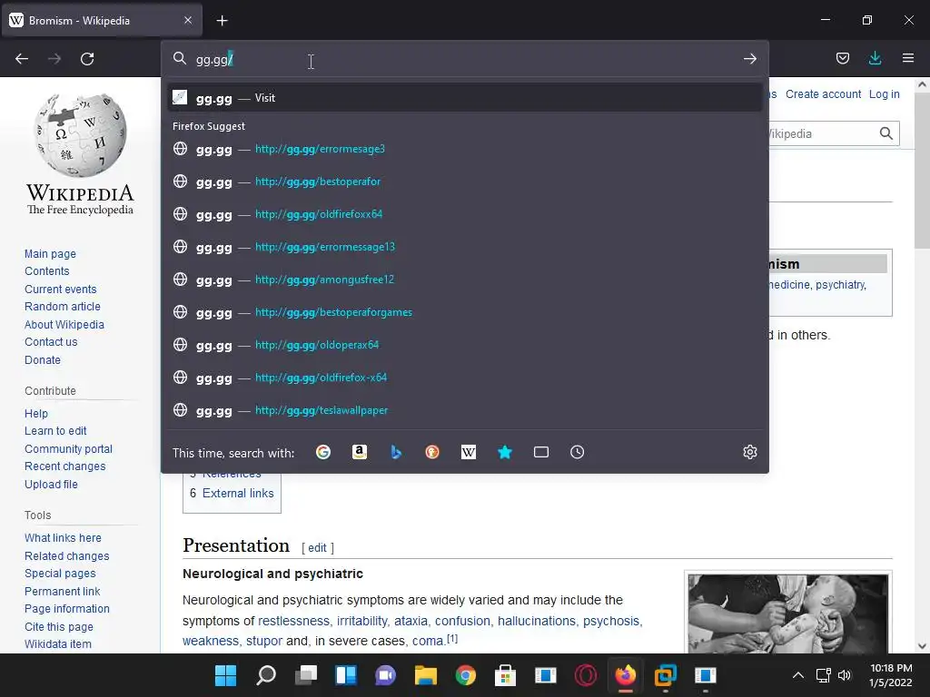Jump to External links in contents
Viewport: 930px width, 697px height.
tap(238, 493)
